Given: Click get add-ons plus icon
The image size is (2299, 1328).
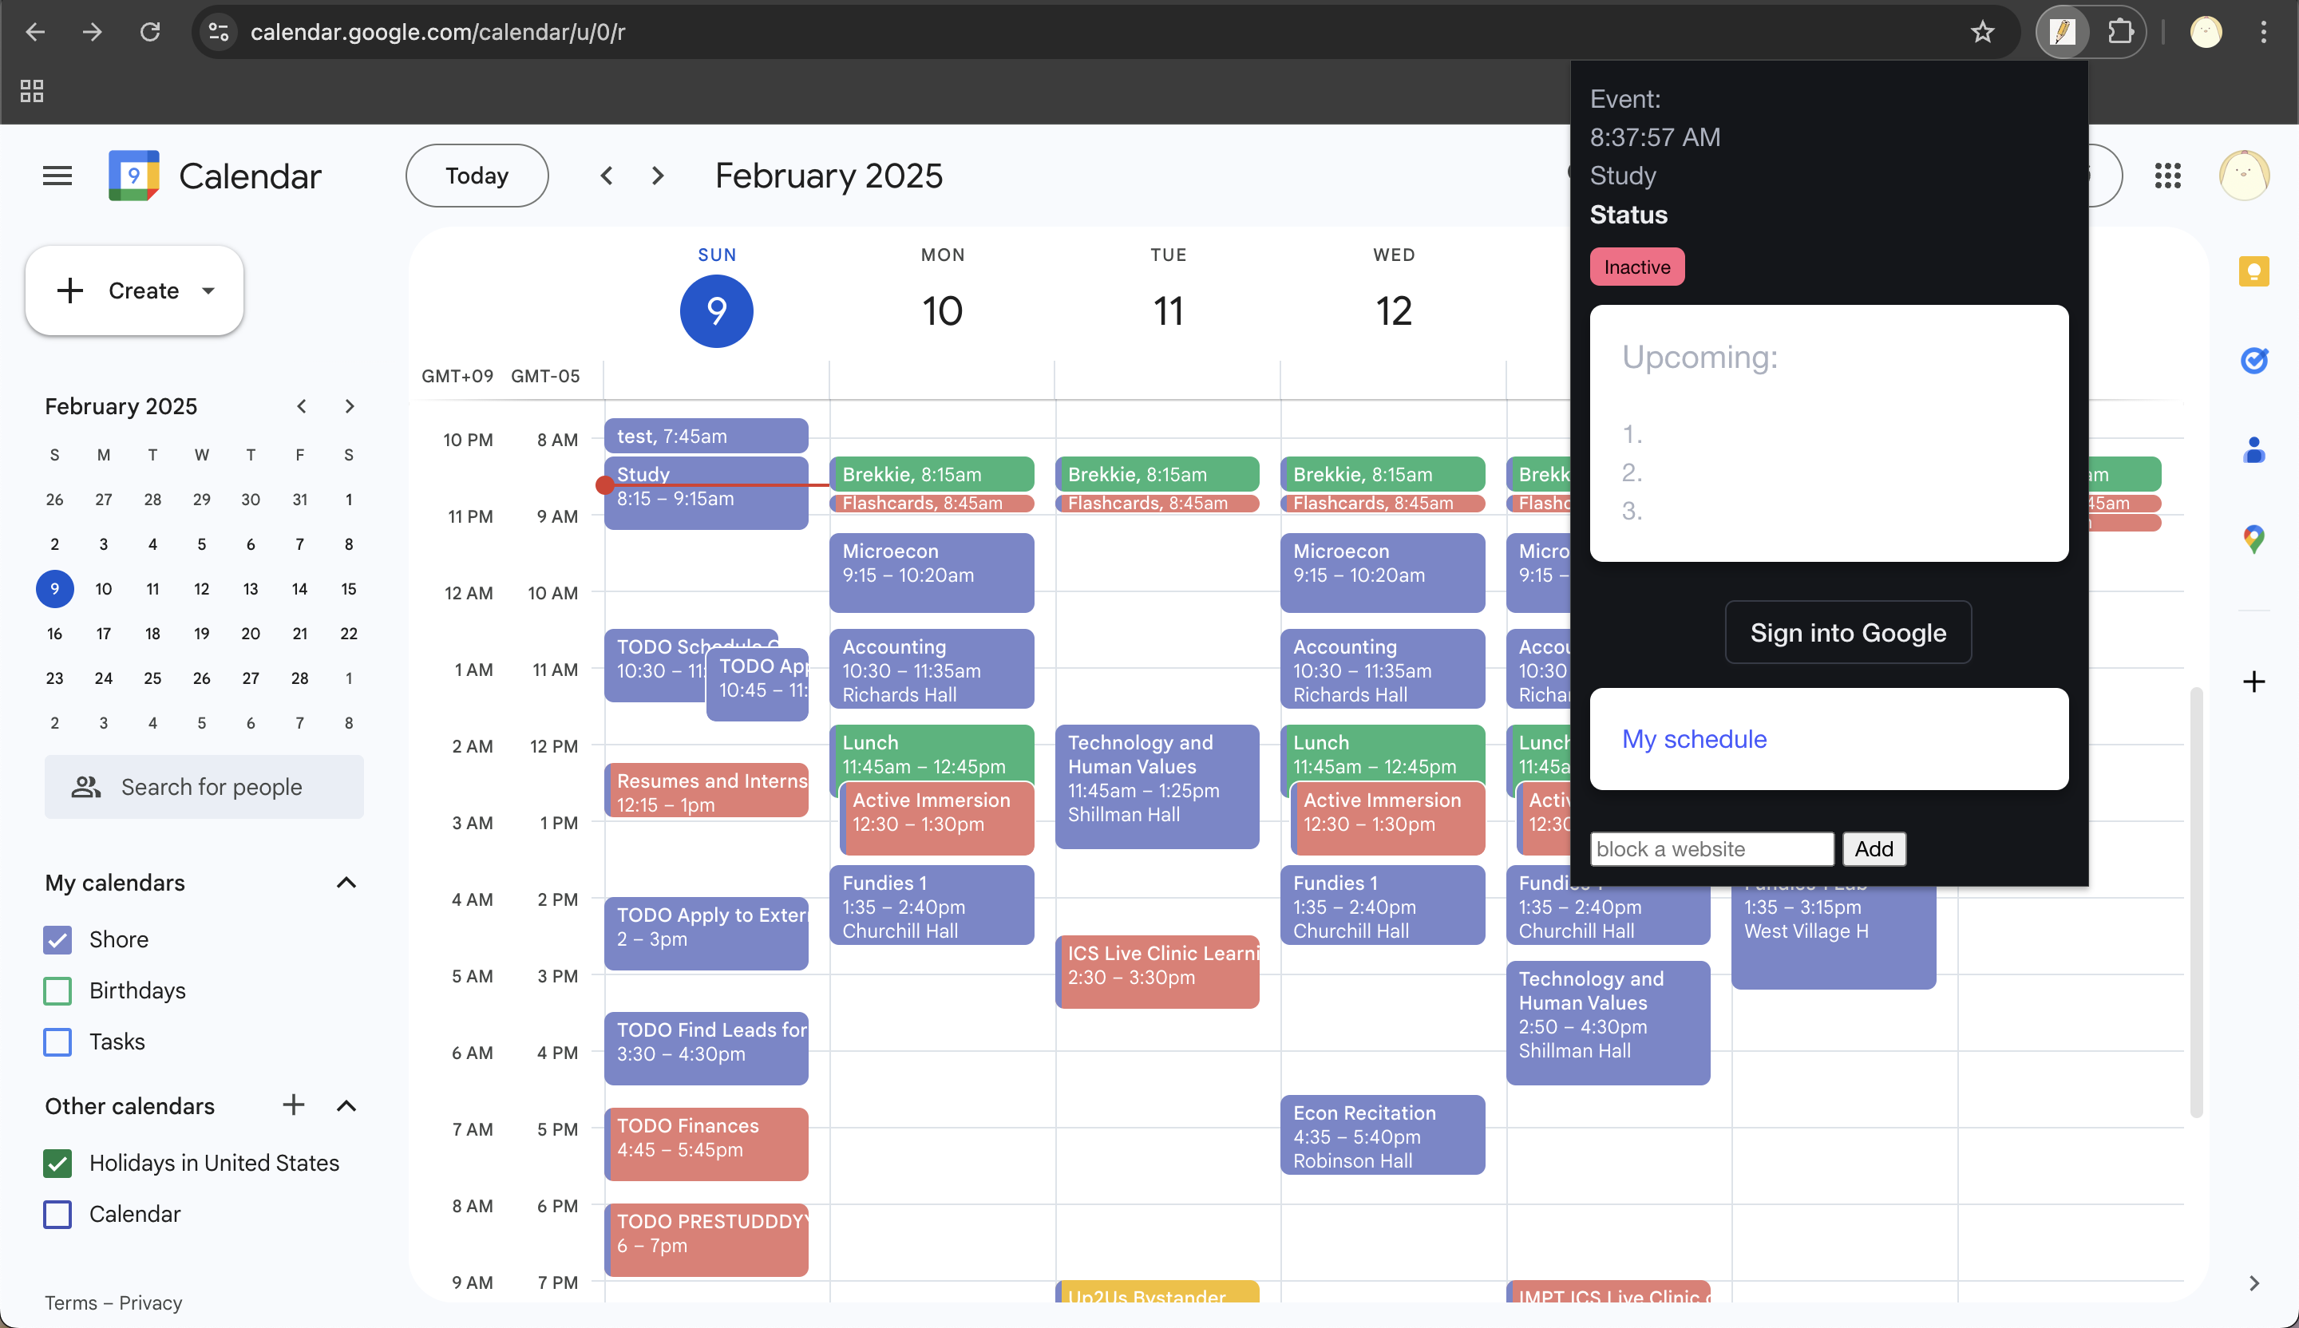Looking at the screenshot, I should click(x=2253, y=682).
